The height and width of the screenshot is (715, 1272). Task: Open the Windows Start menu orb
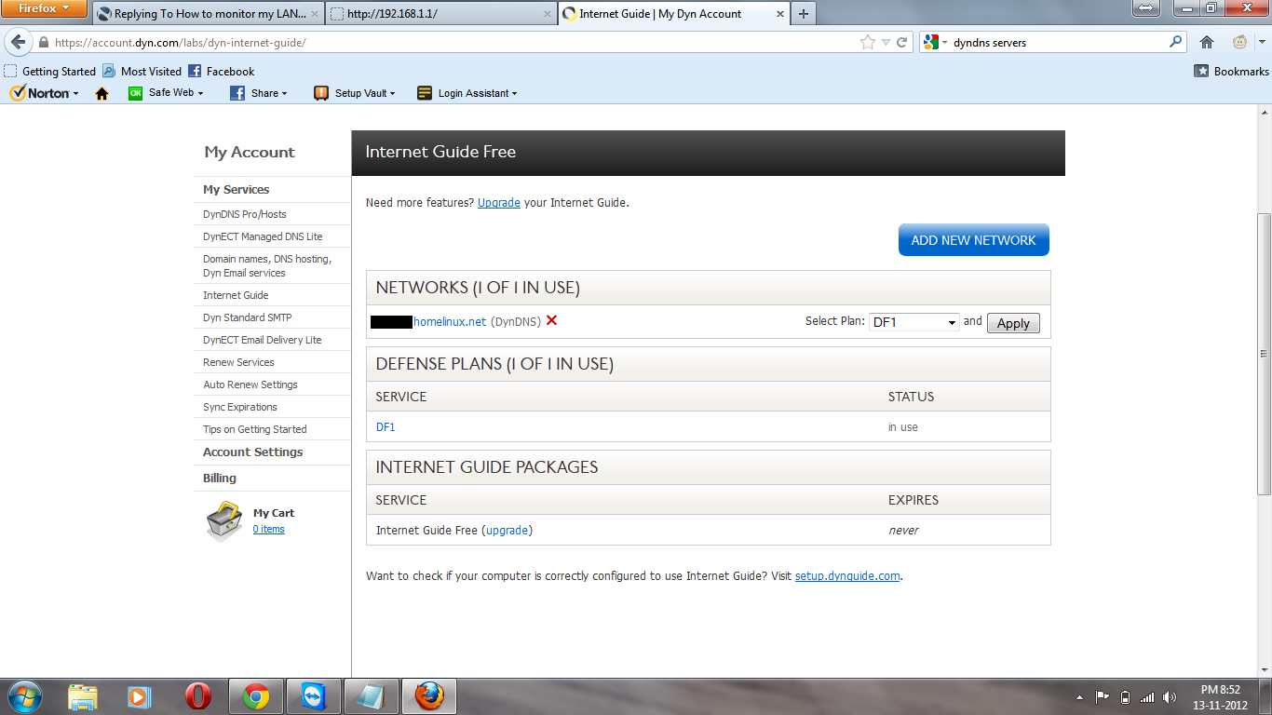point(24,696)
